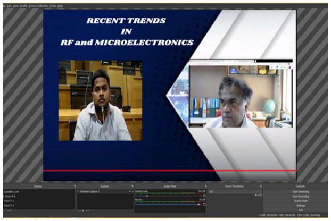Click the Start Recording button
The image size is (331, 221).
pos(300,196)
